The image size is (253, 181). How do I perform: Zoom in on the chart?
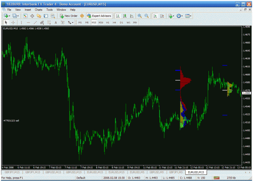point(140,16)
